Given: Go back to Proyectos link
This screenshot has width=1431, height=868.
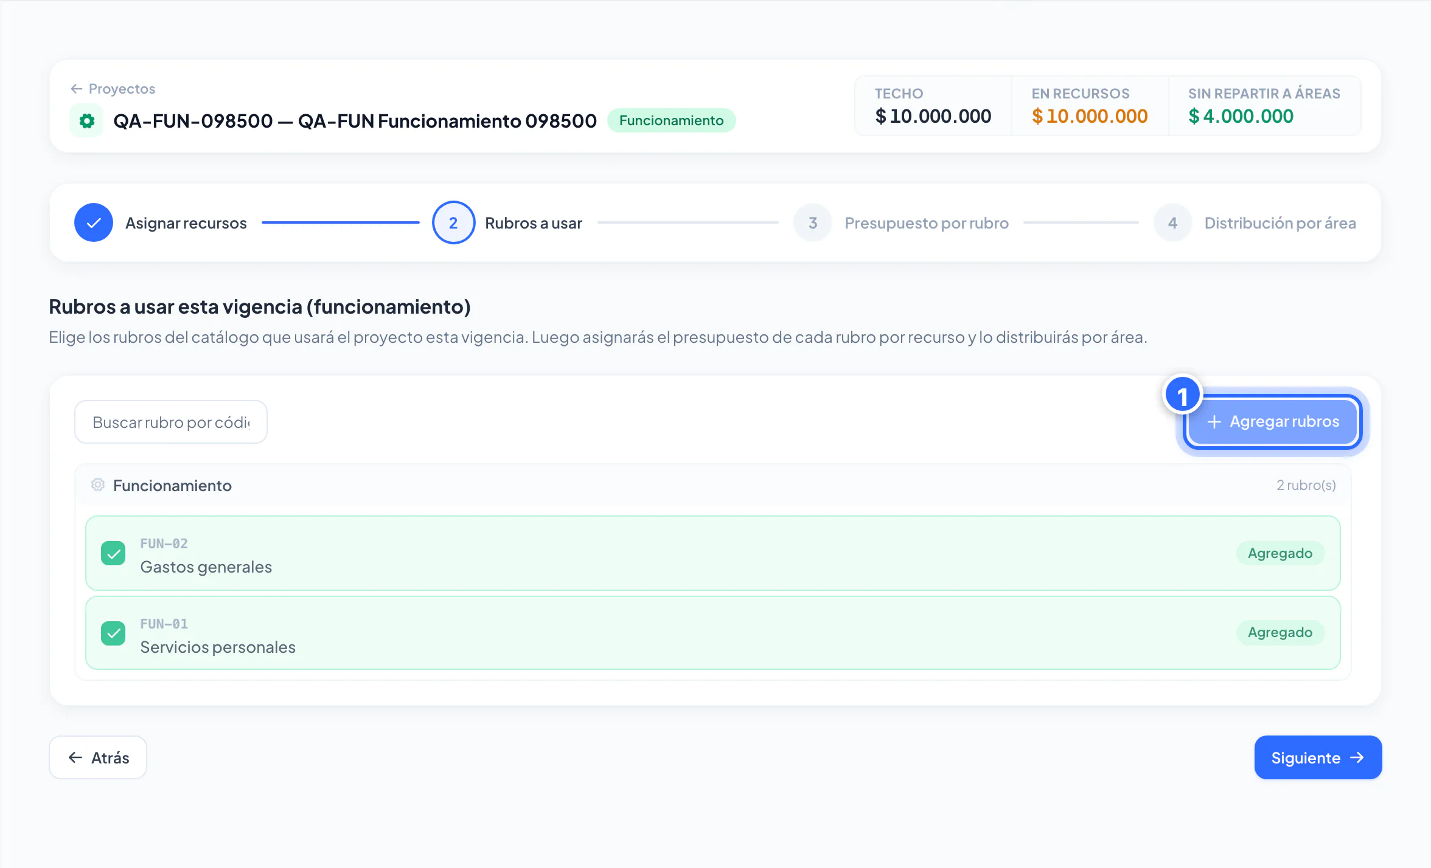Looking at the screenshot, I should tap(113, 89).
